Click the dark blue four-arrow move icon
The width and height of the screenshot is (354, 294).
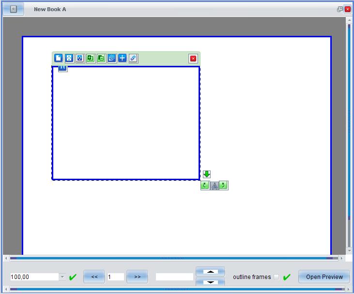(x=80, y=58)
